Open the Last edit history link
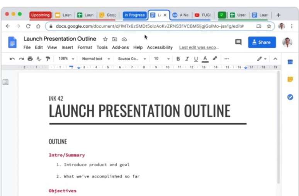Image resolution: width=299 pixels, height=196 pixels. pos(199,48)
